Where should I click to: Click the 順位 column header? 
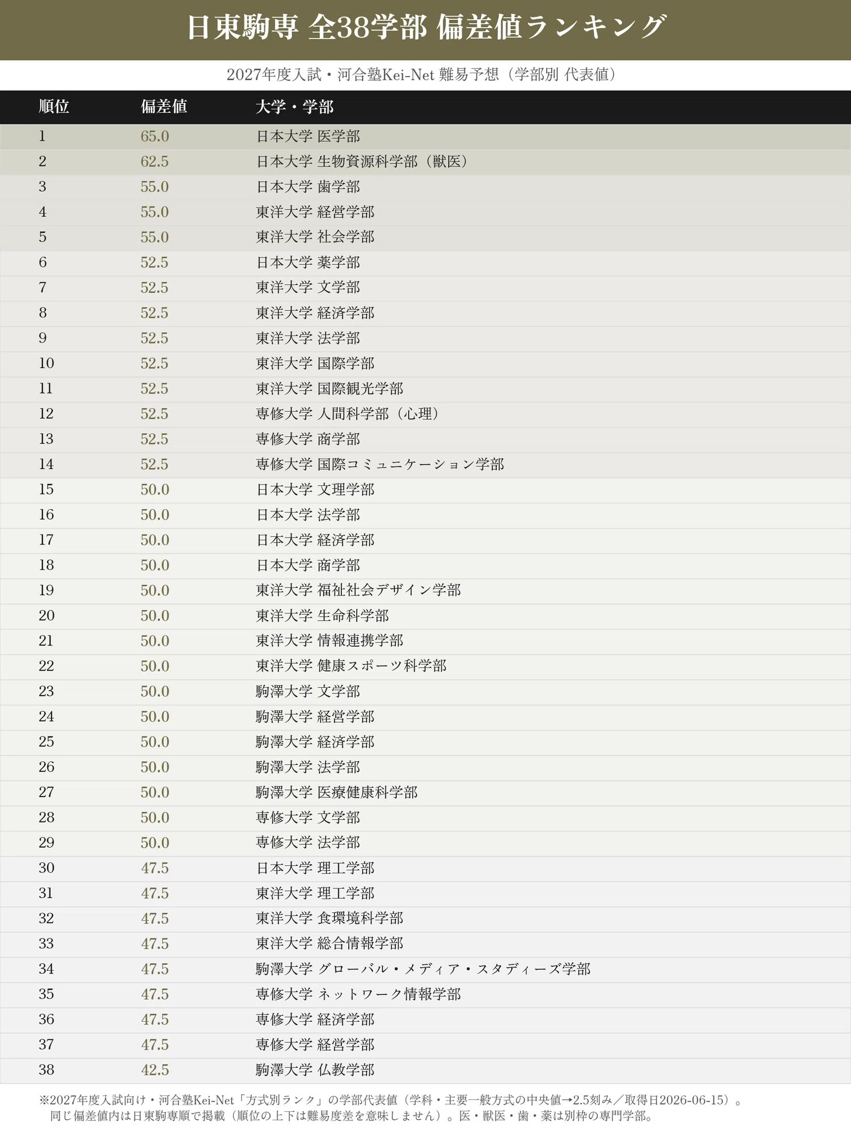tap(54, 107)
